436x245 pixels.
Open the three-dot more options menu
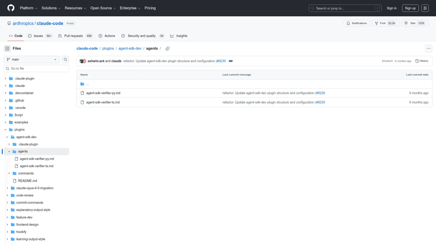[x=429, y=48]
